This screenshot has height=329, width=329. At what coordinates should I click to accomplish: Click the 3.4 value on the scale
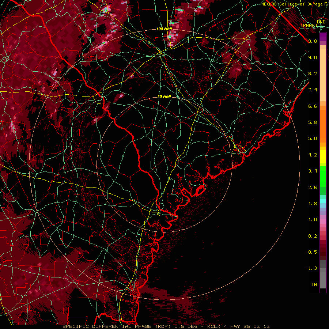(x=313, y=171)
